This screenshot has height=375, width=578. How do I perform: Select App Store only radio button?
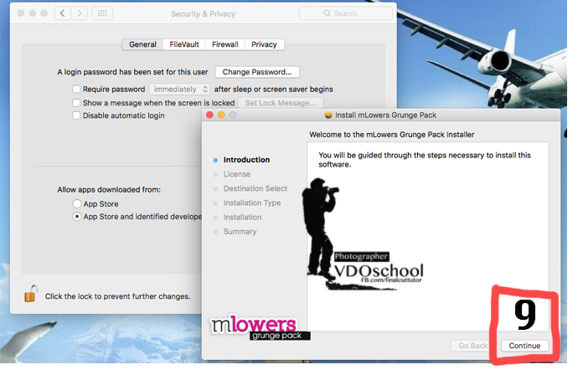[77, 203]
